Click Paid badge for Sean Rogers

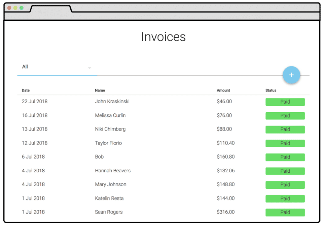(x=285, y=213)
